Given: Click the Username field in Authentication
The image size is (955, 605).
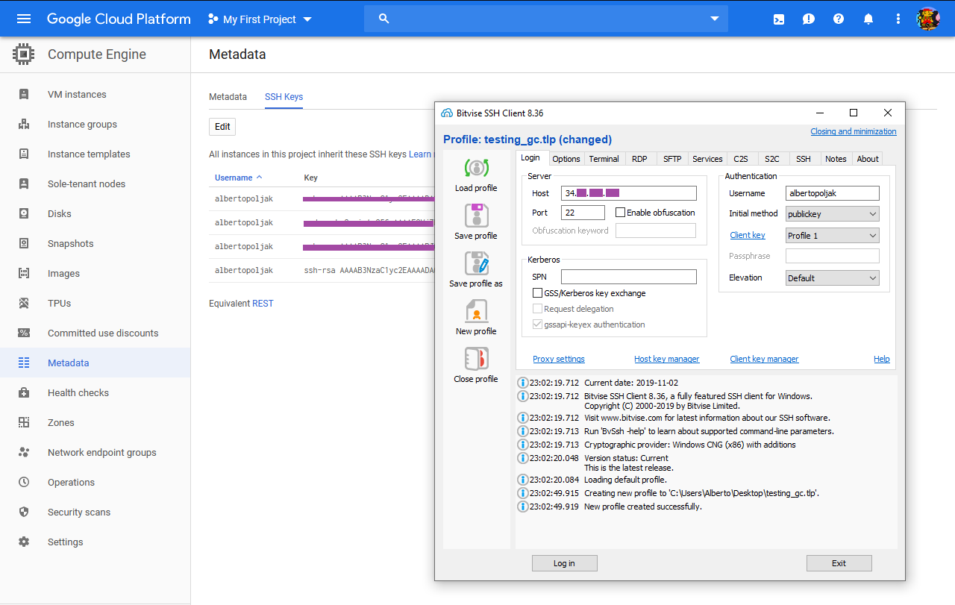Looking at the screenshot, I should tap(833, 193).
